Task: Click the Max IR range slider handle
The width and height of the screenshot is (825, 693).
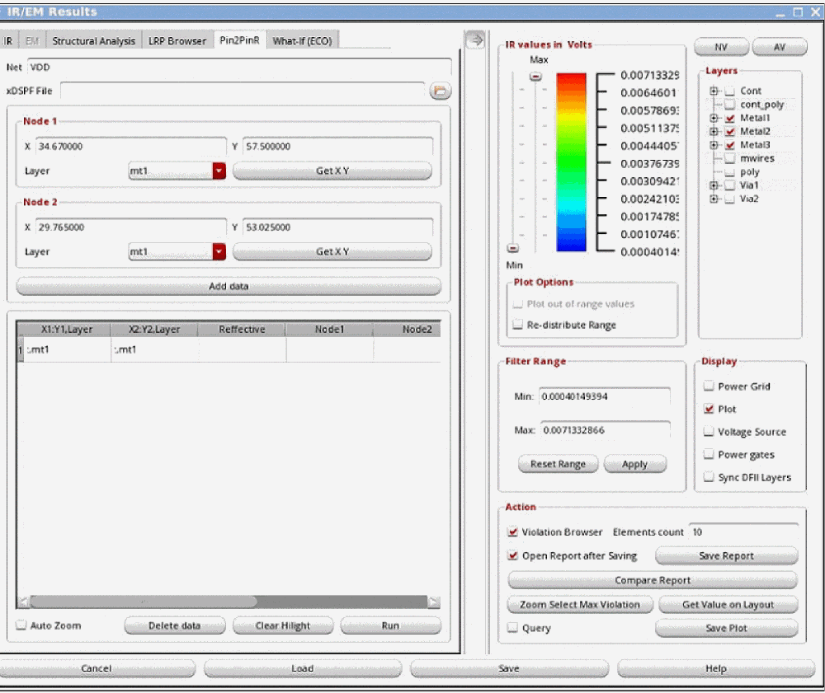Action: pyautogui.click(x=536, y=77)
